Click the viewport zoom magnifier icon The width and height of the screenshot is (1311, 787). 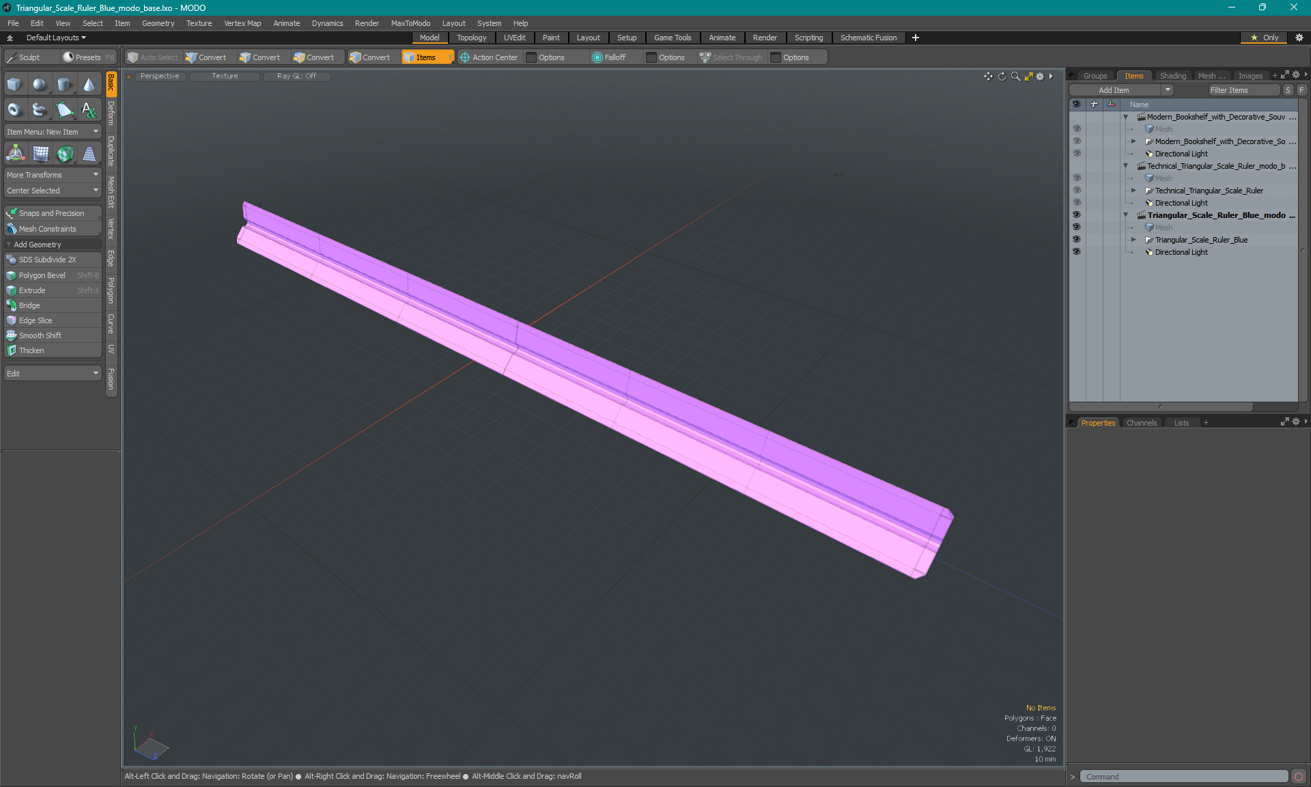click(x=1015, y=77)
